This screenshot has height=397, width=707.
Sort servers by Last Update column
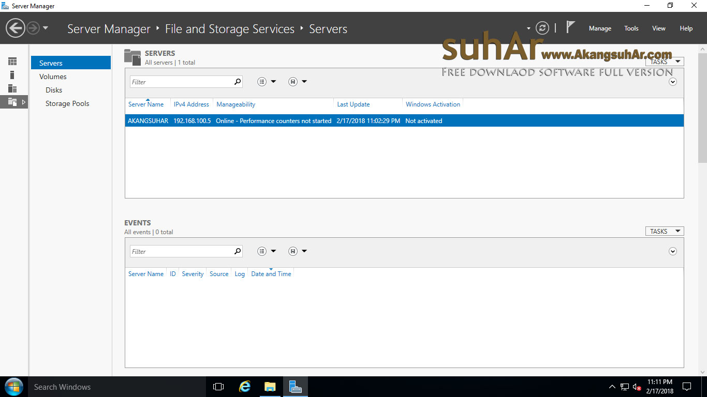click(353, 104)
